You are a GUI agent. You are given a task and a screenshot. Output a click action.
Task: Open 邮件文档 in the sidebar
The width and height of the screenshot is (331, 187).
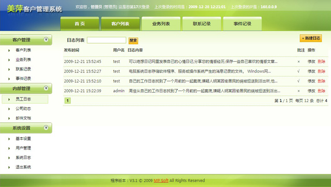click(23, 118)
